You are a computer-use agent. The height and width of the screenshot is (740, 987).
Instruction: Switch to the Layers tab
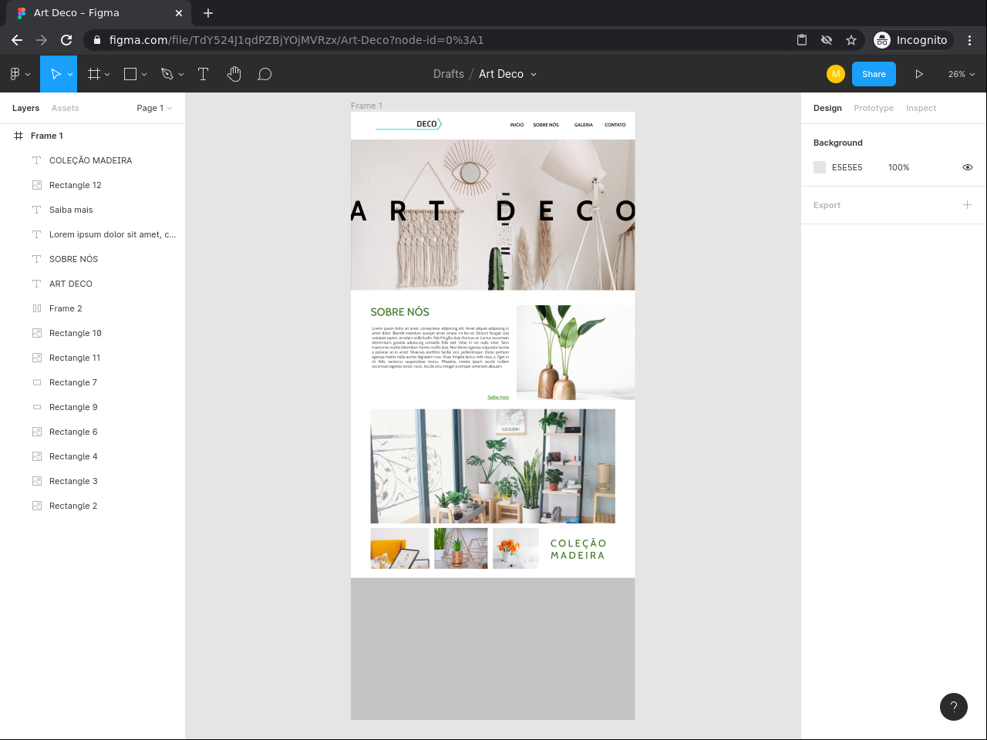(25, 108)
